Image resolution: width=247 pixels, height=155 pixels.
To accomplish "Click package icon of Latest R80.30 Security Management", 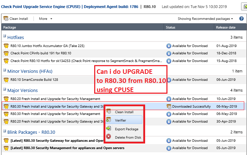I will click(x=6, y=148).
